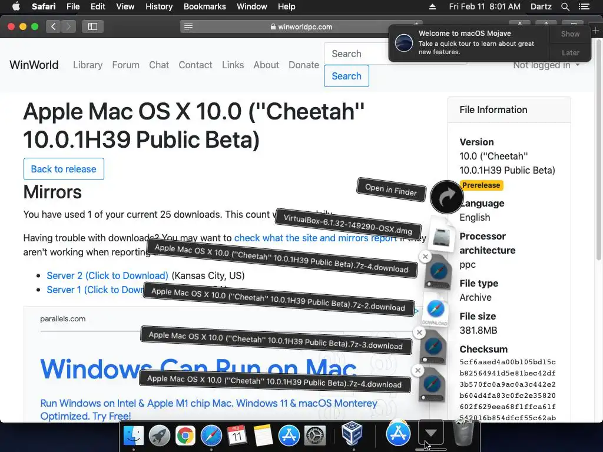Open Spotlight search magnifier in menu bar

pyautogui.click(x=565, y=6)
